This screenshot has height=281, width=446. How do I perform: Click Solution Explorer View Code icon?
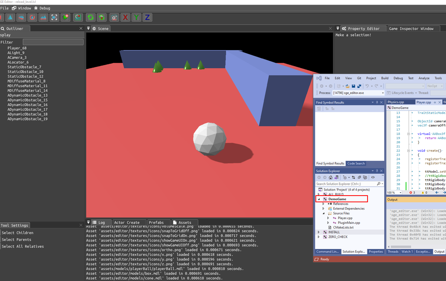(373, 177)
